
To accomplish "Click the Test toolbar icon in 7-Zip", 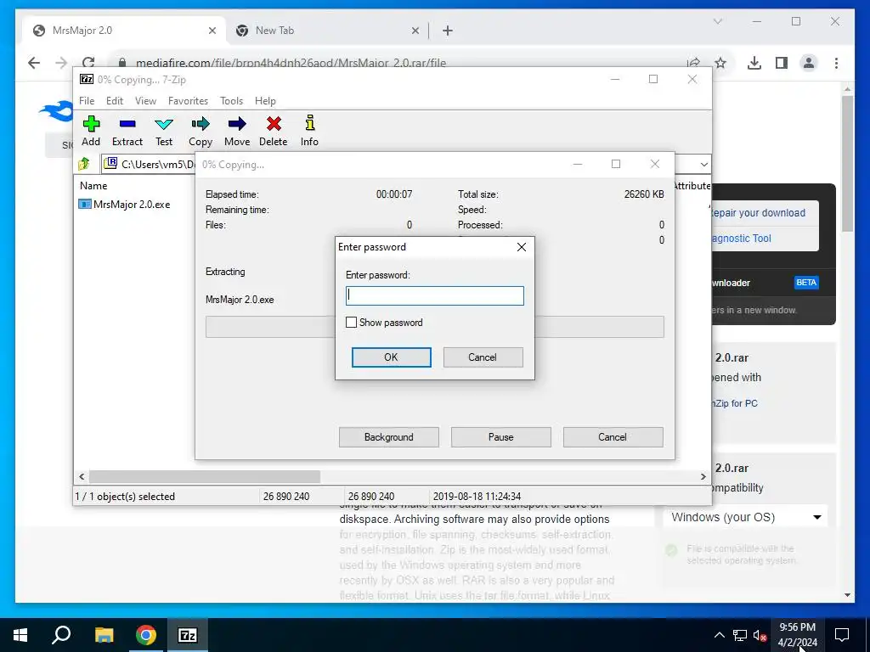I will [x=164, y=131].
